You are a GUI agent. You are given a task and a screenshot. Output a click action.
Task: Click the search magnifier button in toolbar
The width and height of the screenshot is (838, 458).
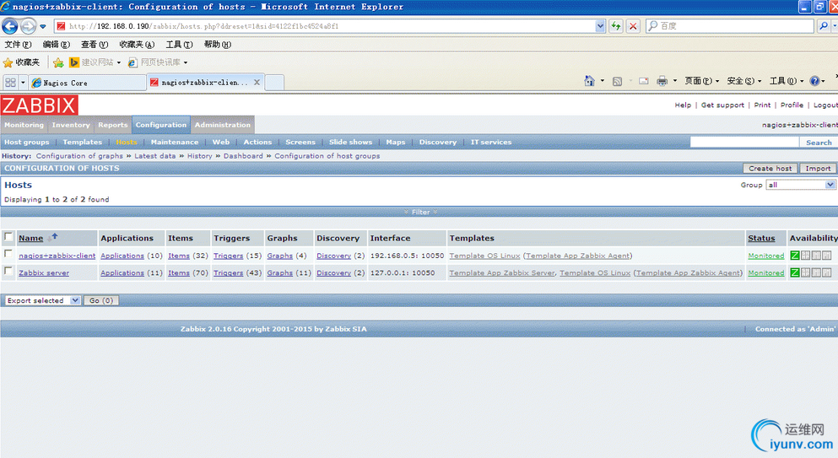pos(824,25)
